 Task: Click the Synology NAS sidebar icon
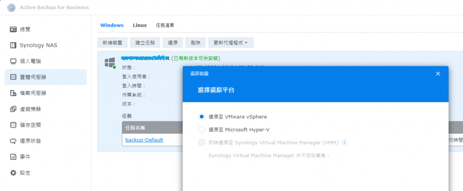(x=13, y=46)
